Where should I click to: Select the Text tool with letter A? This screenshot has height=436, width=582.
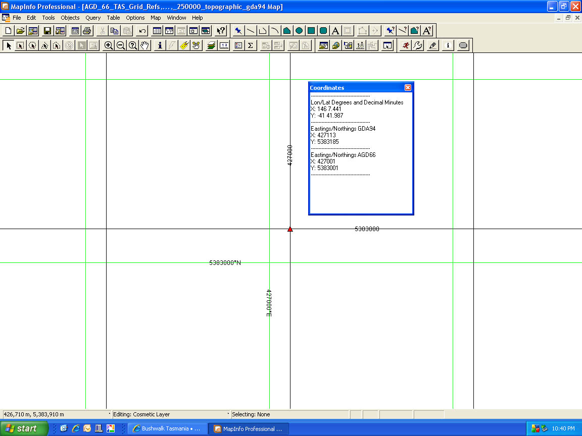pos(335,31)
